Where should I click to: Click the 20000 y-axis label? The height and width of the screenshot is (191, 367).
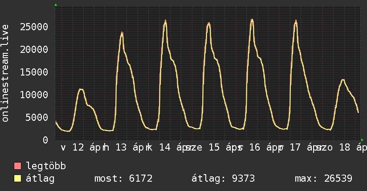[34, 49]
